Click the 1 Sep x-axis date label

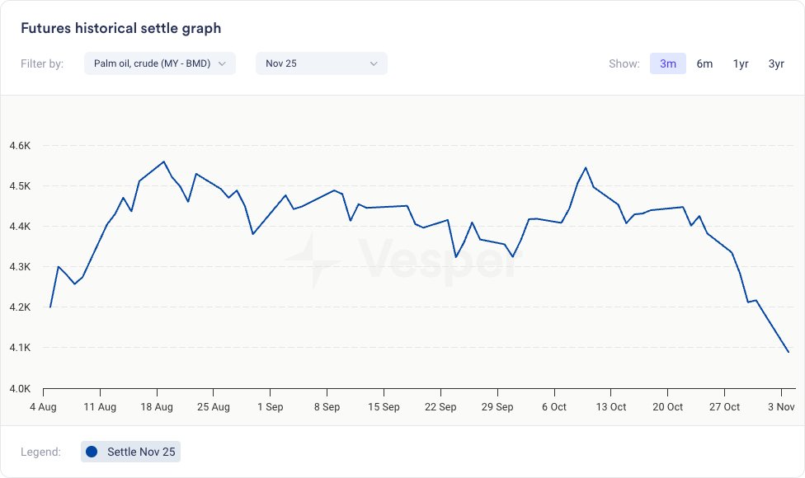271,407
